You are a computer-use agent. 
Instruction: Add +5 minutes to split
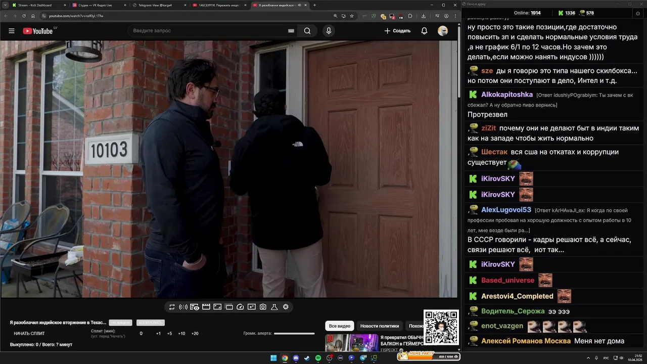tap(169, 334)
